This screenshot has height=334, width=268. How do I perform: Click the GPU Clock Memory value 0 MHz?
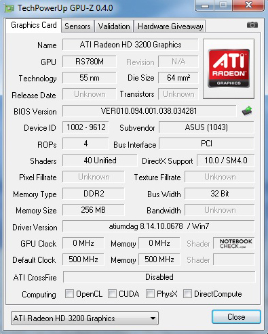tap(159, 243)
